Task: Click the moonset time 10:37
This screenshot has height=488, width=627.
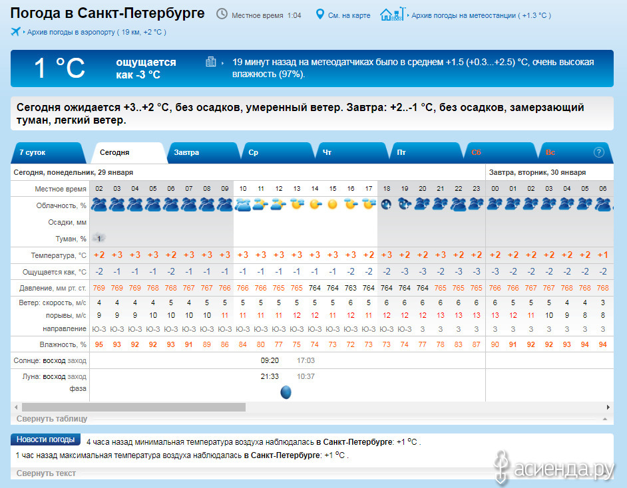Action: 306,376
